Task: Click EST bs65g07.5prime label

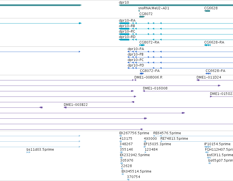Action: 221,160
